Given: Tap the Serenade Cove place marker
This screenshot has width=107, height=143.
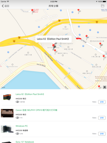Looking at the screenshot, I should 12,65.
